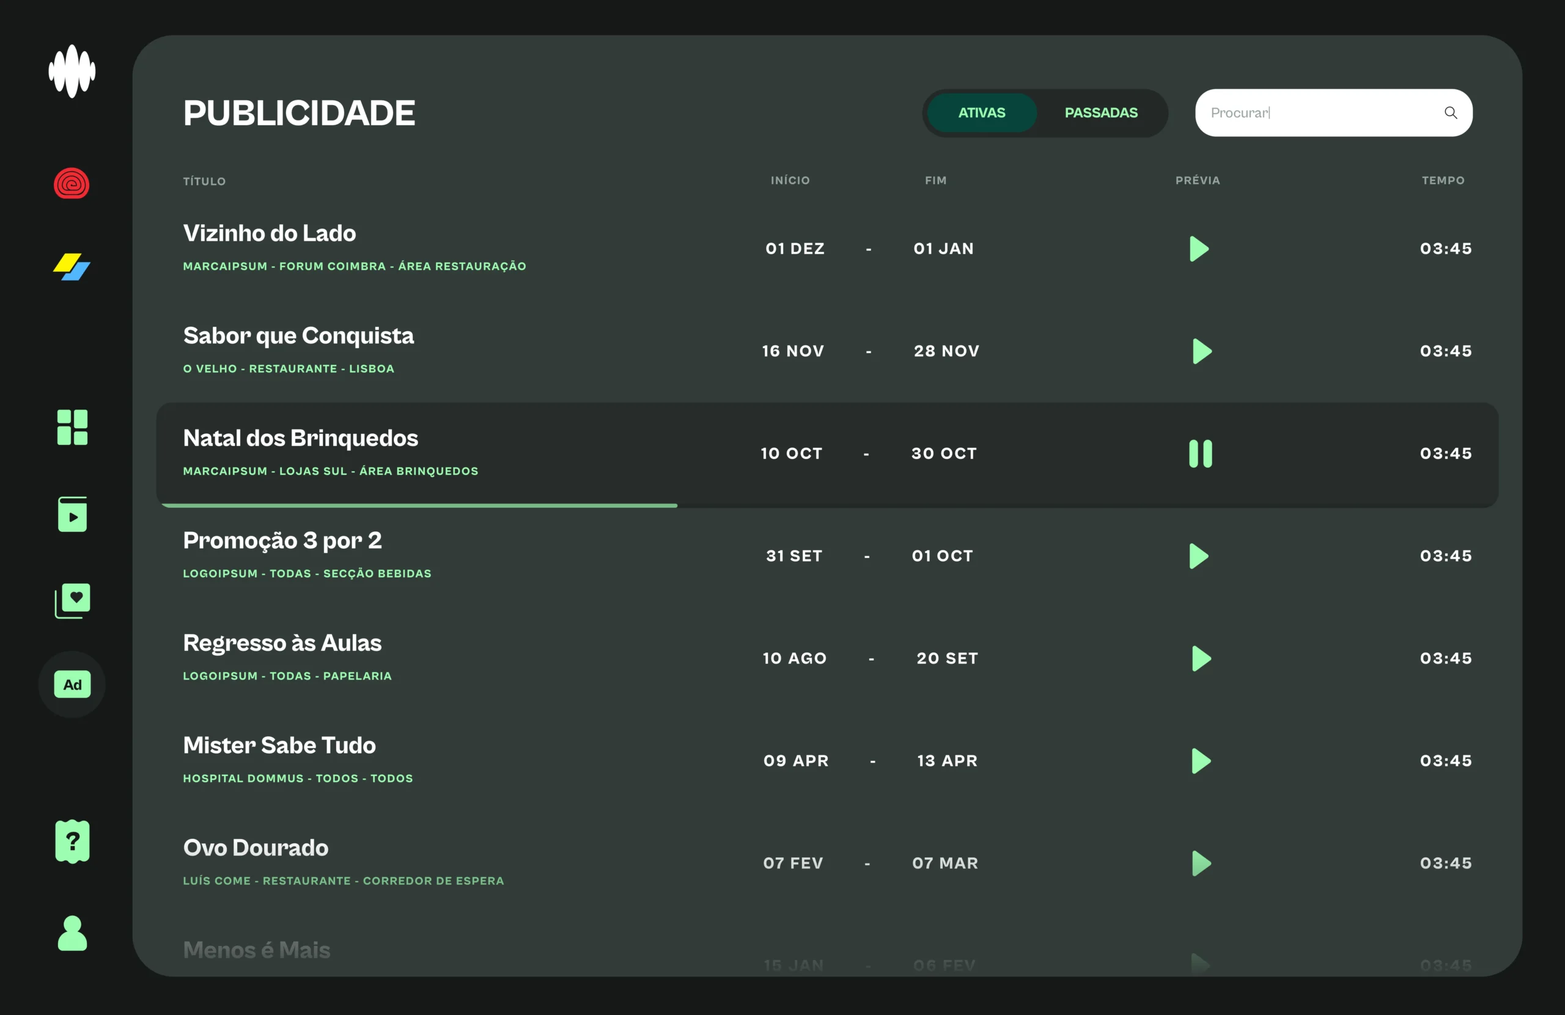Open the Menos é Mais ad title

point(256,950)
